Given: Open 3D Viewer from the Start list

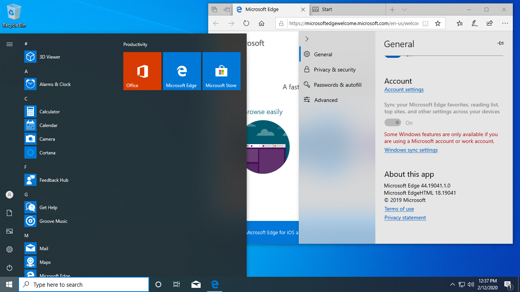Looking at the screenshot, I should pos(69,57).
